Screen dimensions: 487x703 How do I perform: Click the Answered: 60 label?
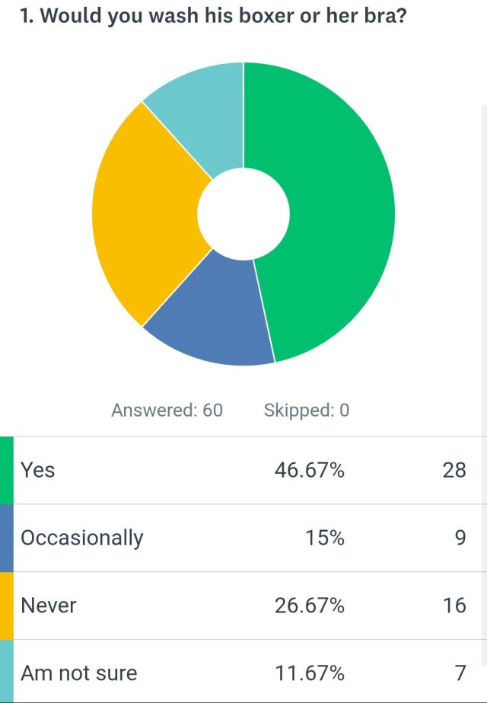167,411
